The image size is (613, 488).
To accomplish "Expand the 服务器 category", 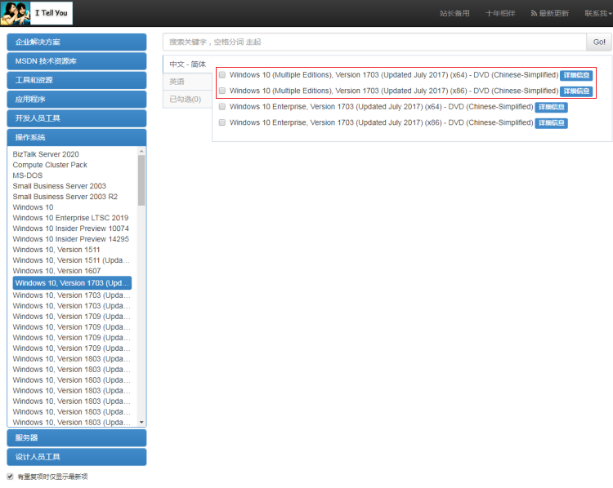I will tap(77, 437).
